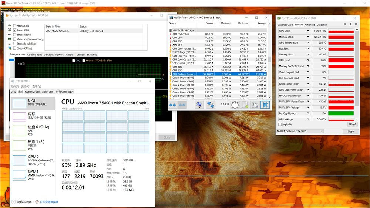Enable the Stress cache checkbox
Viewport: 370px width, 208px height.
point(15,35)
